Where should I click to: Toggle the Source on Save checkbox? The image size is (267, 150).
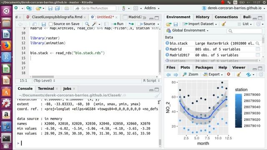pyautogui.click(x=50, y=24)
